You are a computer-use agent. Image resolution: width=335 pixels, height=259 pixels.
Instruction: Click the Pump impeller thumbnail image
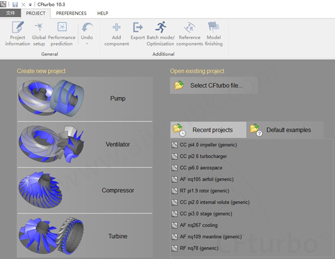pos(51,99)
